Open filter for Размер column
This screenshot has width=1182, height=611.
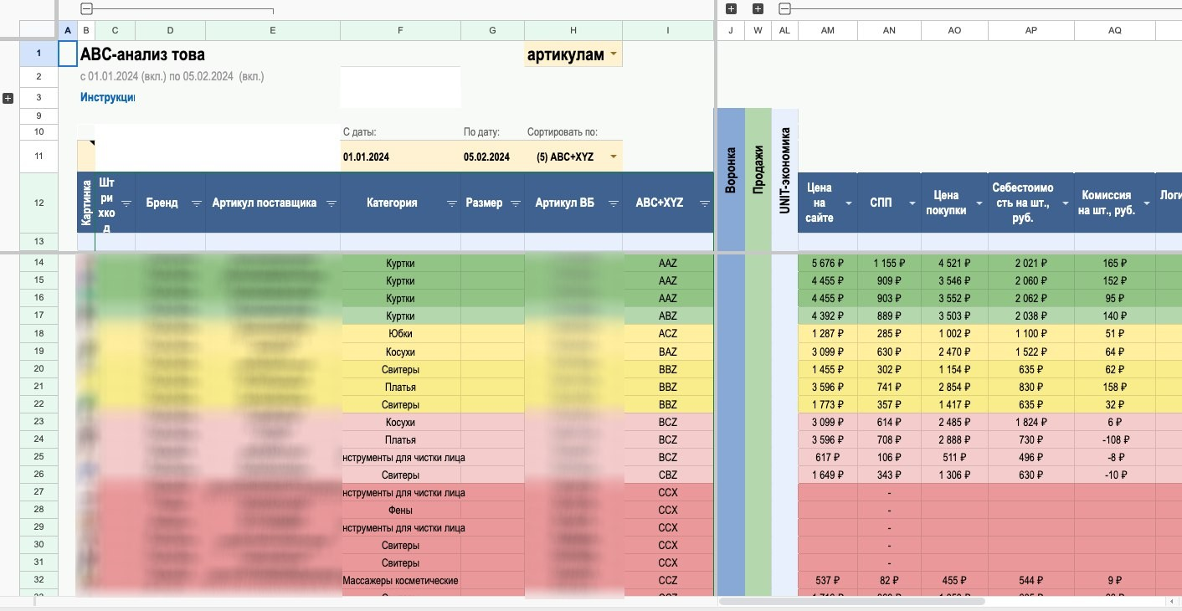(x=515, y=203)
